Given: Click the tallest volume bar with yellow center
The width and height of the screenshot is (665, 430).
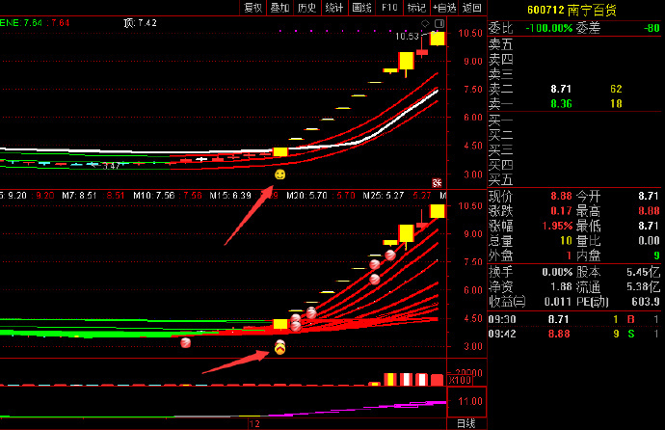Looking at the screenshot, I should point(390,379).
